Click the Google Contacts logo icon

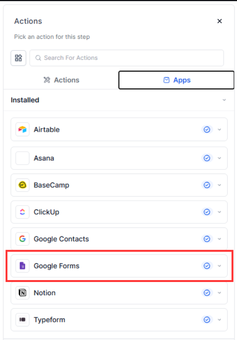(23, 239)
